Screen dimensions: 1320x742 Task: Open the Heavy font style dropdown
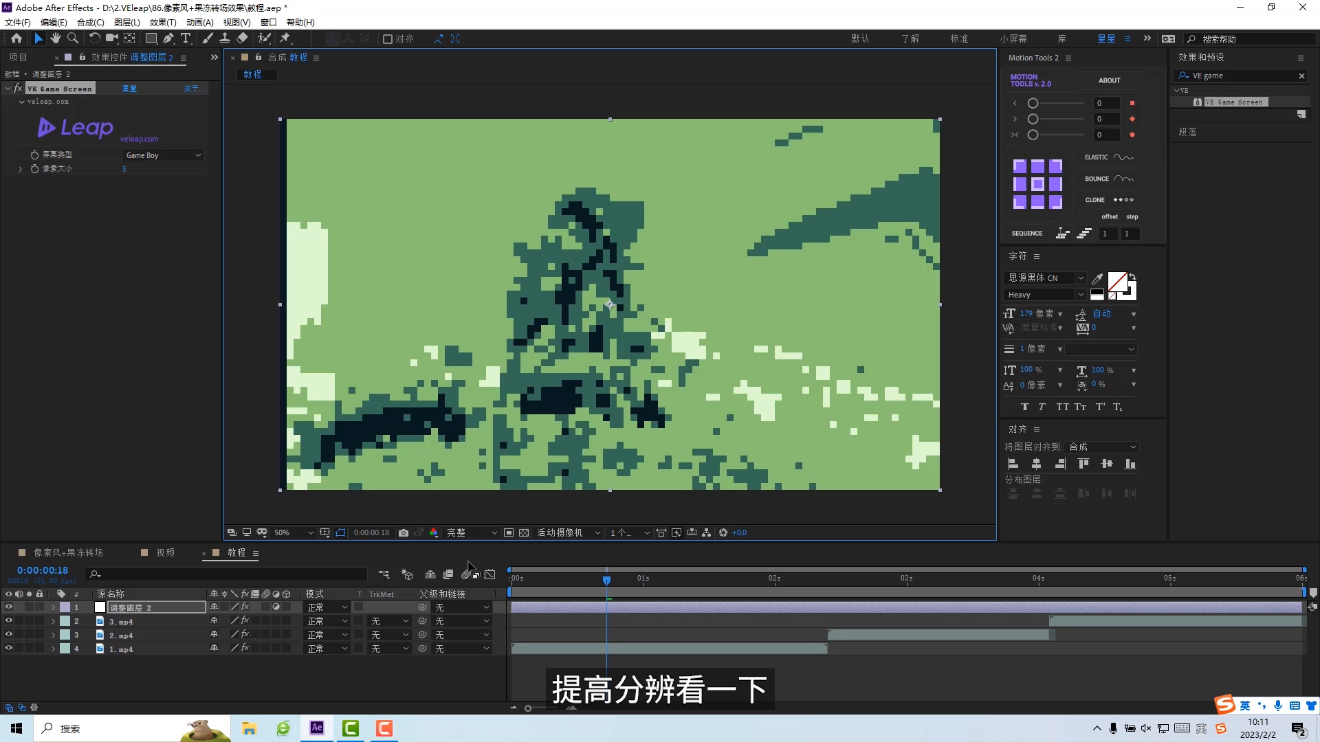click(x=1045, y=295)
